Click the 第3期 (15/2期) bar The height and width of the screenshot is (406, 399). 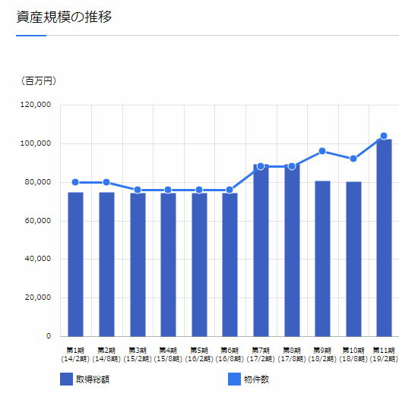[138, 265]
